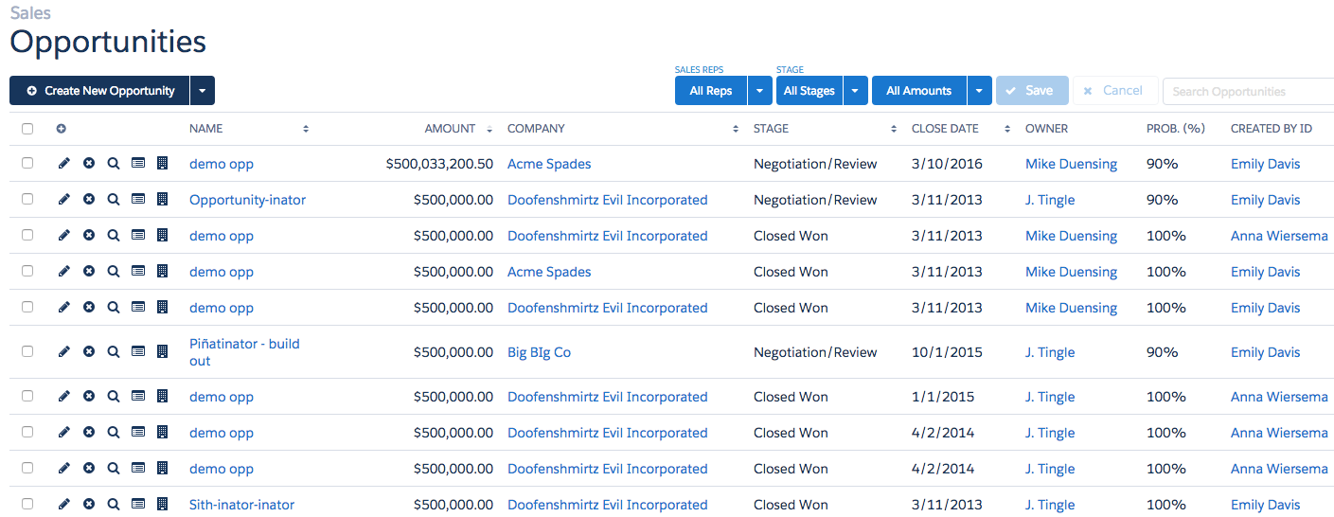This screenshot has height=517, width=1334.
Task: Expand the arrow next to Create New Opportunity
Action: 203,91
